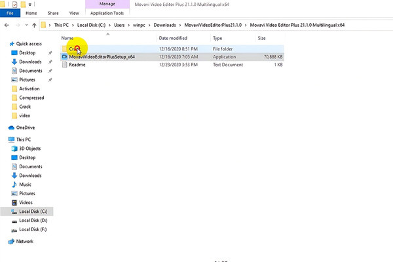Open video folder in sidebar
This screenshot has width=393, height=262.
coord(25,116)
